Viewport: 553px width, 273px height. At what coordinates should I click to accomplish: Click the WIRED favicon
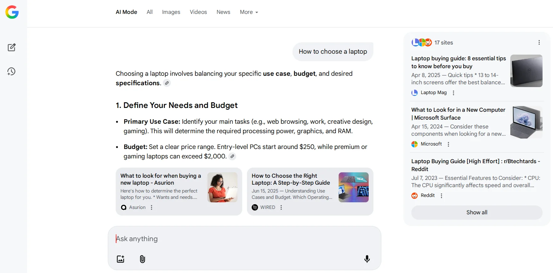point(255,207)
